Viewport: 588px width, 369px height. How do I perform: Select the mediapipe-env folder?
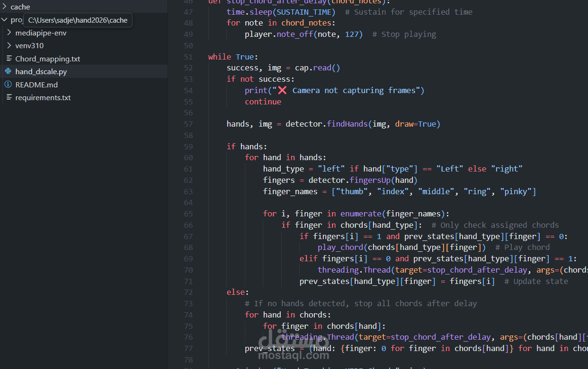(41, 33)
